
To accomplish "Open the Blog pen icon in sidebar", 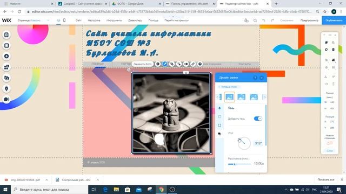I will 6,88.
